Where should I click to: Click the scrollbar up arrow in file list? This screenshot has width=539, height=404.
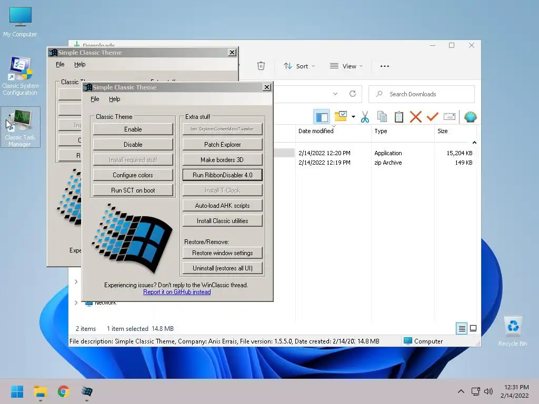tap(474, 142)
